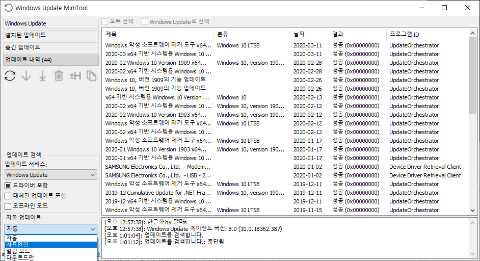
Task: Click the uninstall trash can icon
Action: pos(59,75)
